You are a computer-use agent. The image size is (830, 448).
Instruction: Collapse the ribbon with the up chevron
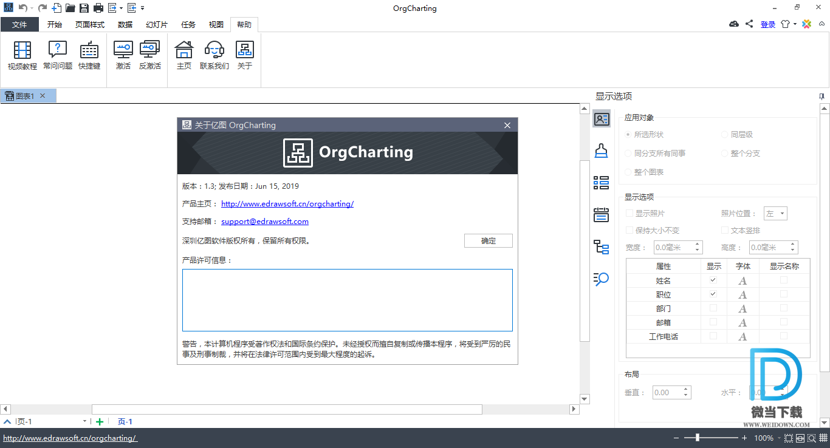click(821, 24)
